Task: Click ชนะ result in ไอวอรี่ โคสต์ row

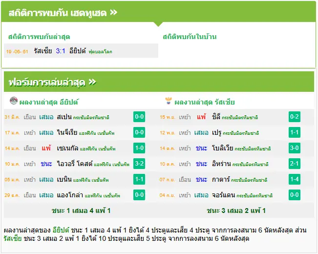Action: pyautogui.click(x=46, y=164)
